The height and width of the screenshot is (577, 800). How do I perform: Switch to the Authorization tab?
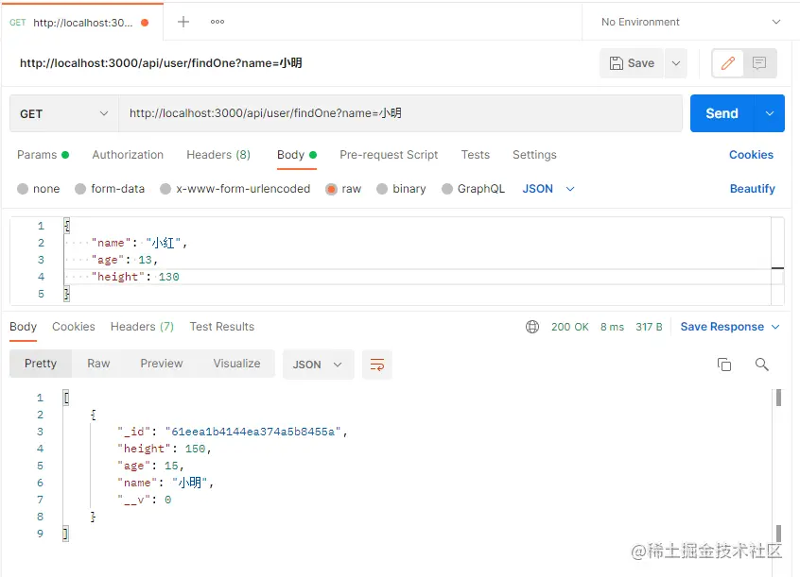coord(128,155)
